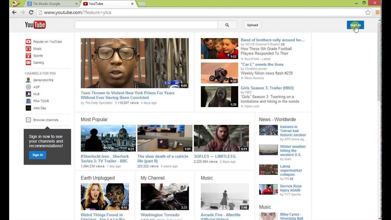The width and height of the screenshot is (391, 220).
Task: Click the Alex Day channel avatar
Action: click(x=28, y=108)
